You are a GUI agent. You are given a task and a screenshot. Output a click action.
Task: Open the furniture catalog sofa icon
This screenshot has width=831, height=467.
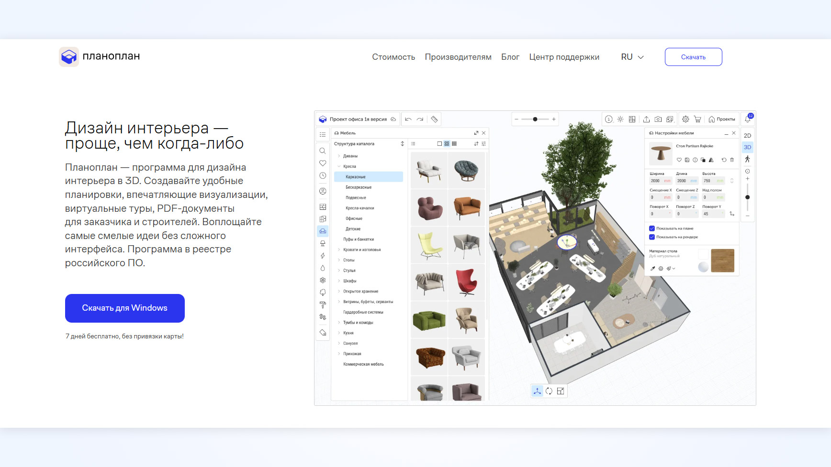(x=323, y=231)
